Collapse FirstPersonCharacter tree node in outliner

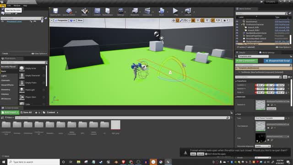[x=242, y=24]
